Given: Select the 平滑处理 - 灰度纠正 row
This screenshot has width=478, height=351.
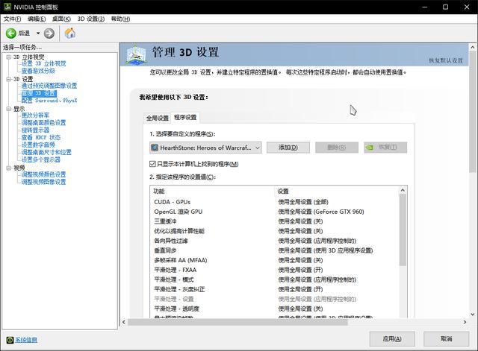Looking at the screenshot, I should (x=274, y=290).
